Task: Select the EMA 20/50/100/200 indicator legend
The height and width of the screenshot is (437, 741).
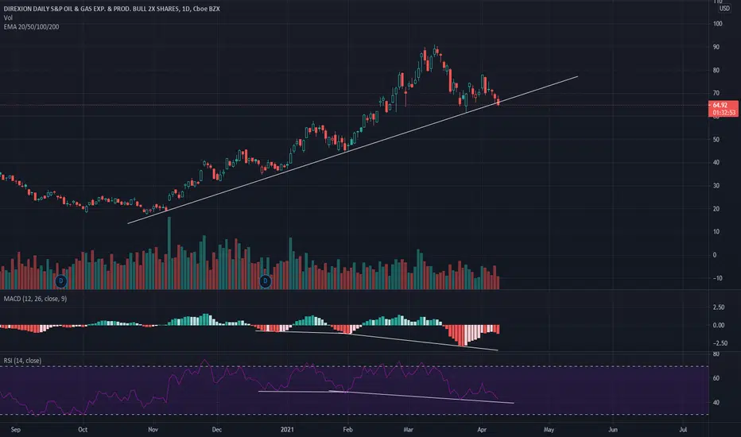Action: 31,27
